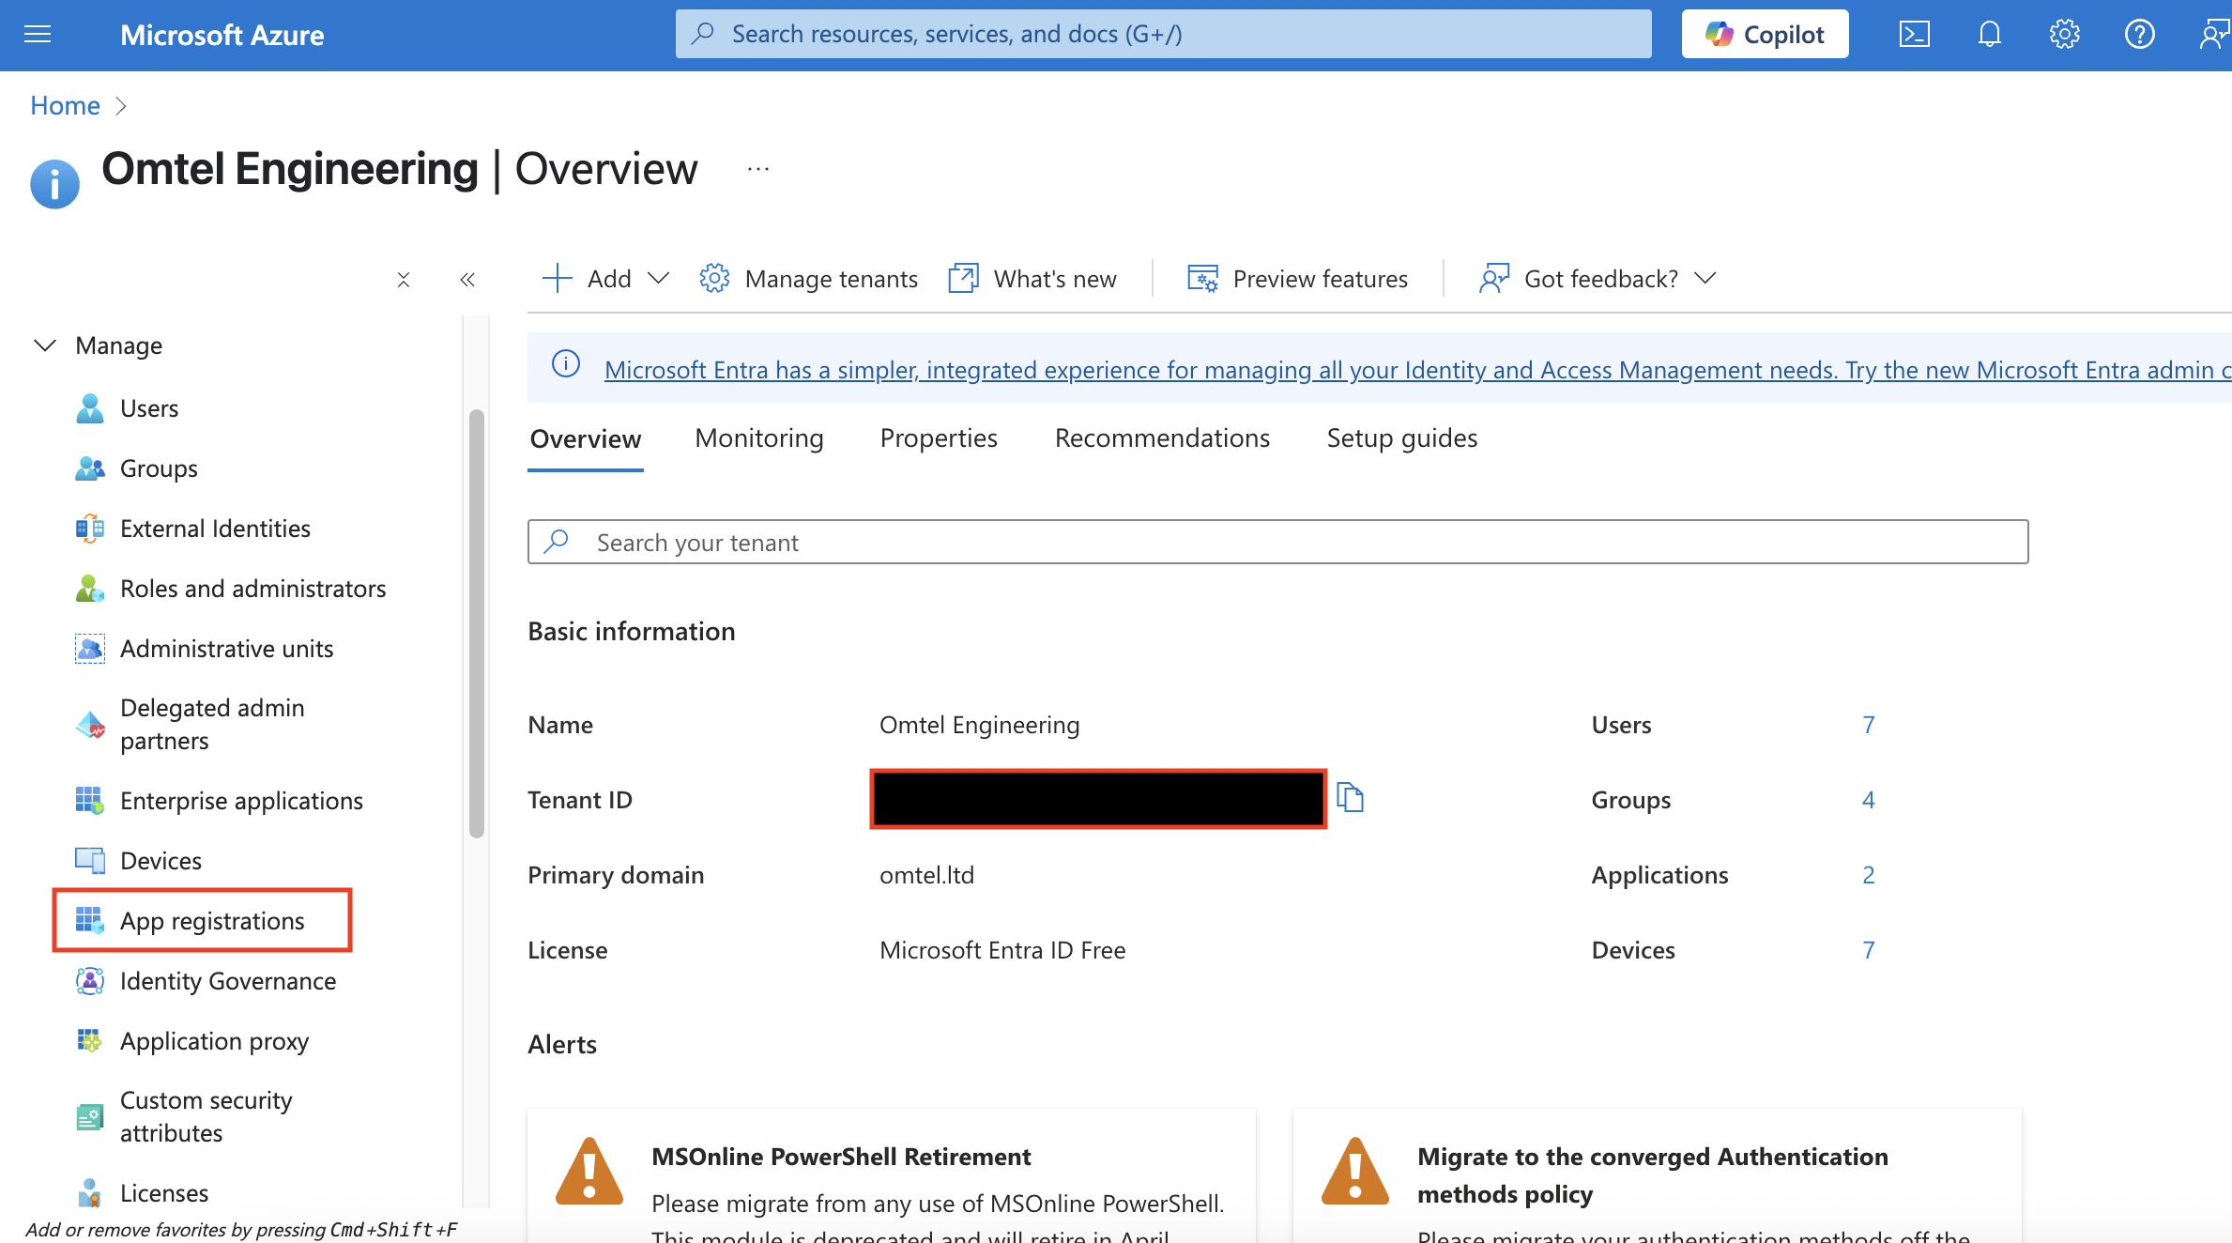Open Cloud Shell from the top bar
The width and height of the screenshot is (2232, 1243).
1914,35
